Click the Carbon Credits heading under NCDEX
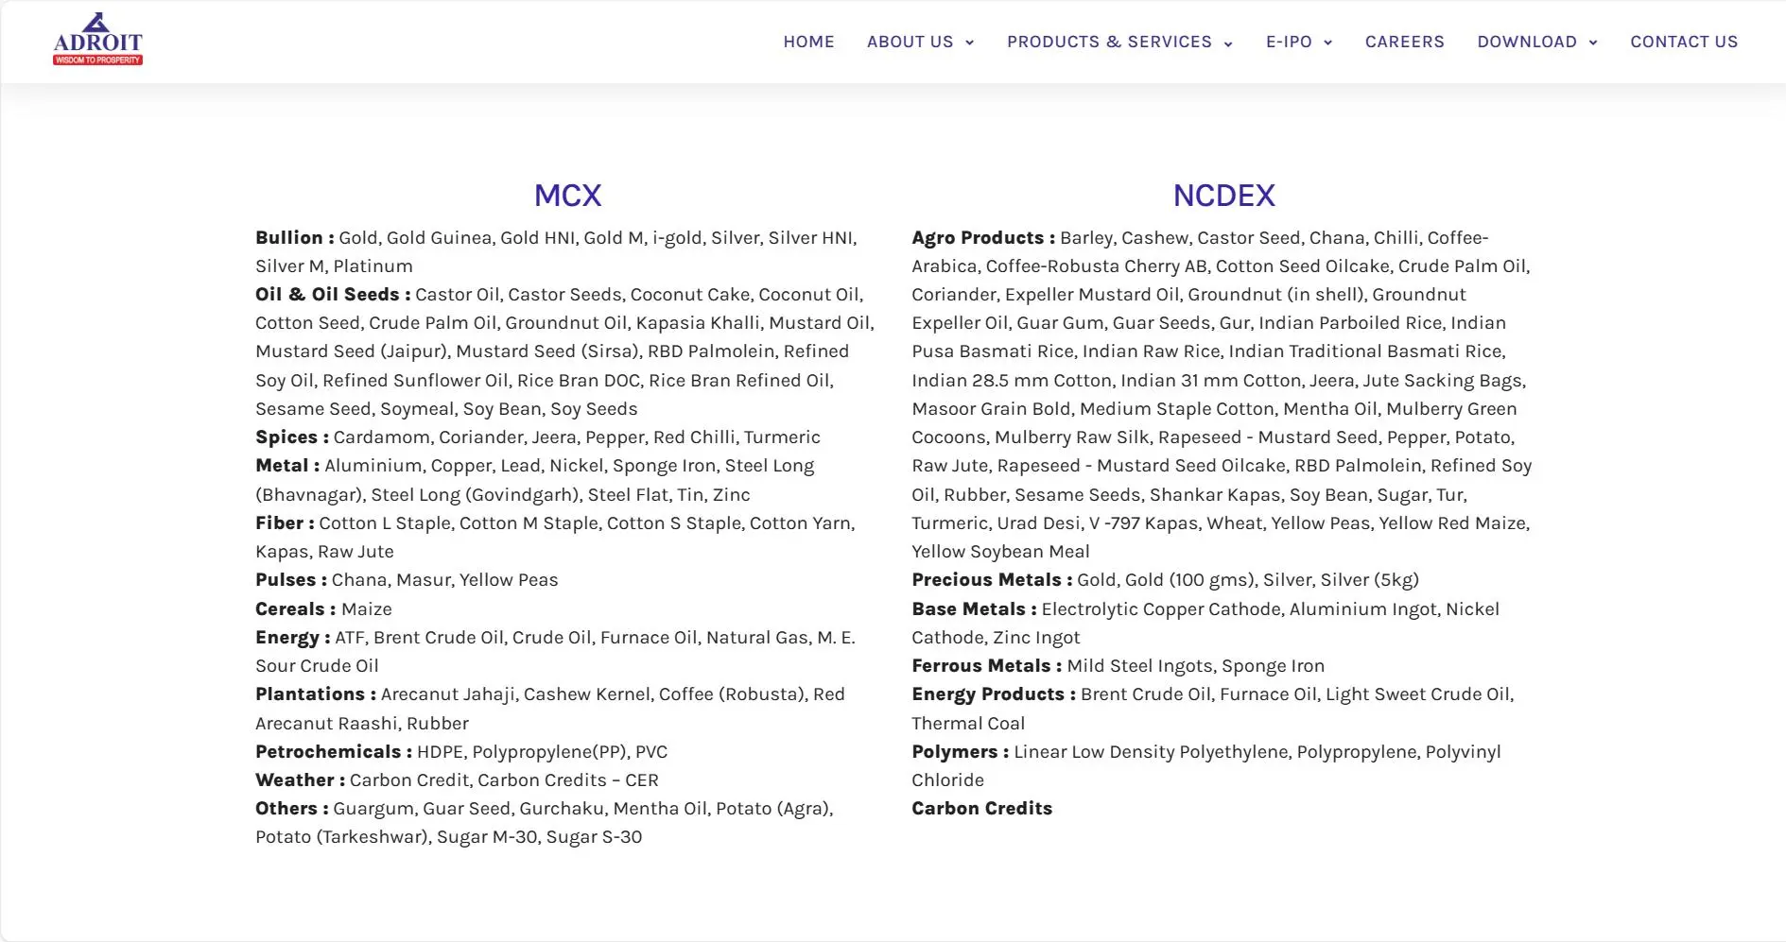The width and height of the screenshot is (1786, 942). coord(981,809)
